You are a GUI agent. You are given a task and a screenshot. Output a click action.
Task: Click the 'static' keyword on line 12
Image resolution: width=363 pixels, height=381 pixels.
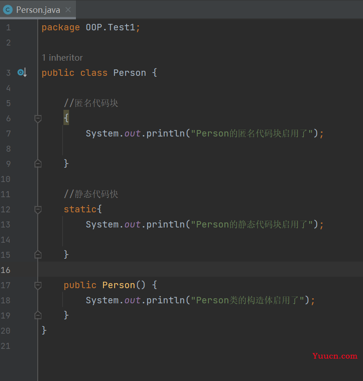point(80,209)
